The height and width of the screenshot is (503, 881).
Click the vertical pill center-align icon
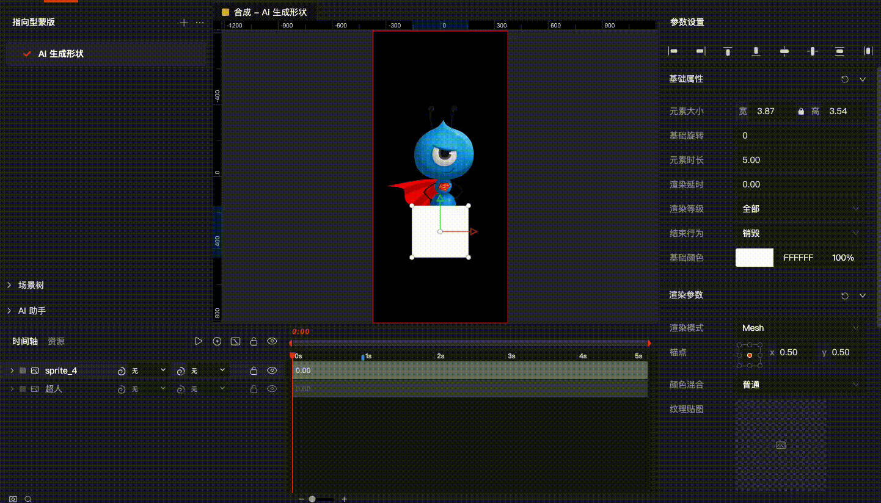tap(812, 51)
